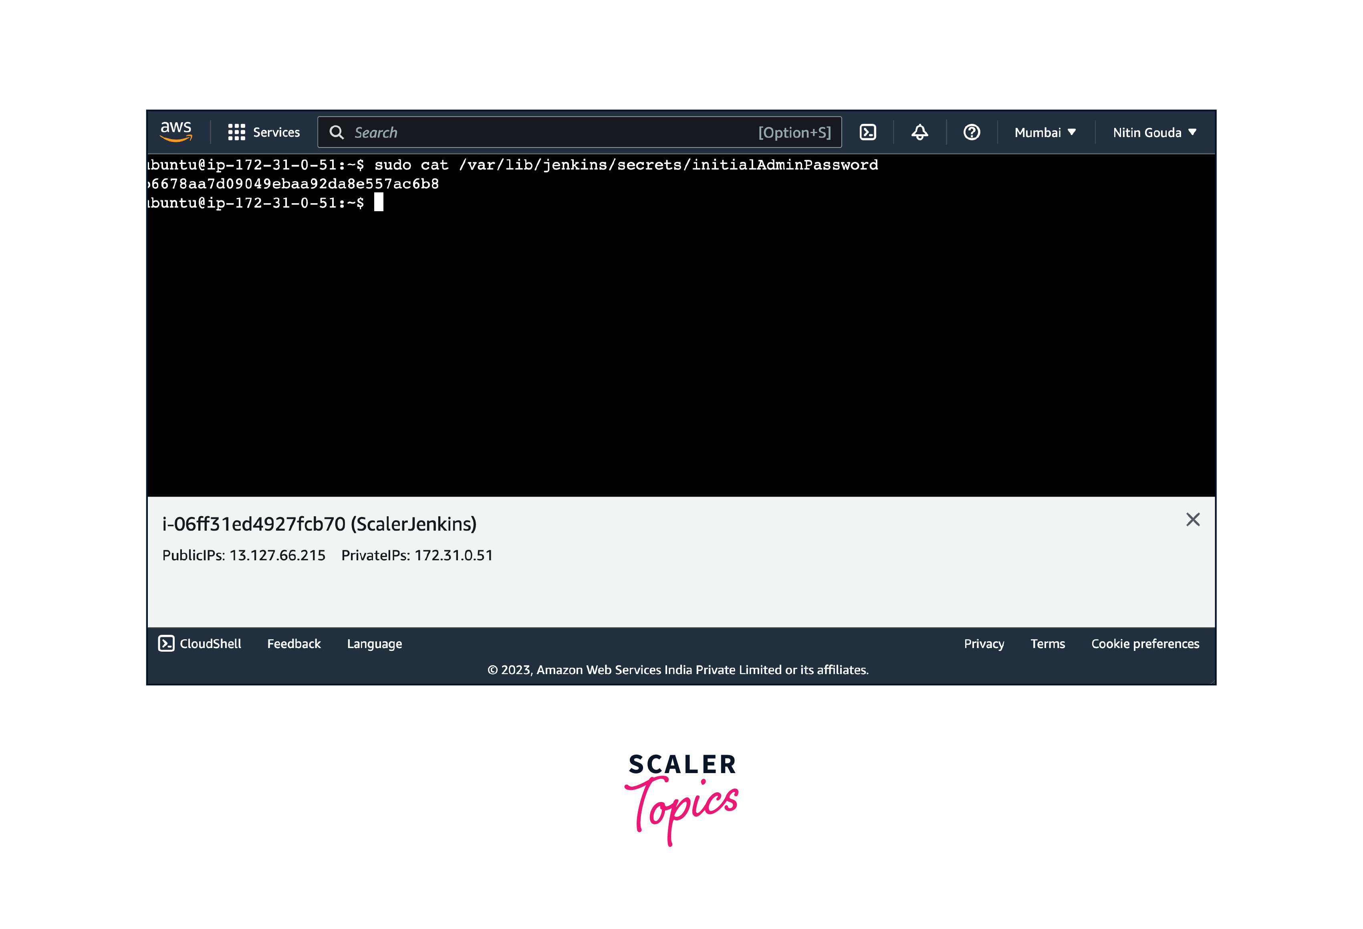Click the search magnifier icon
The height and width of the screenshot is (929, 1363).
336,132
